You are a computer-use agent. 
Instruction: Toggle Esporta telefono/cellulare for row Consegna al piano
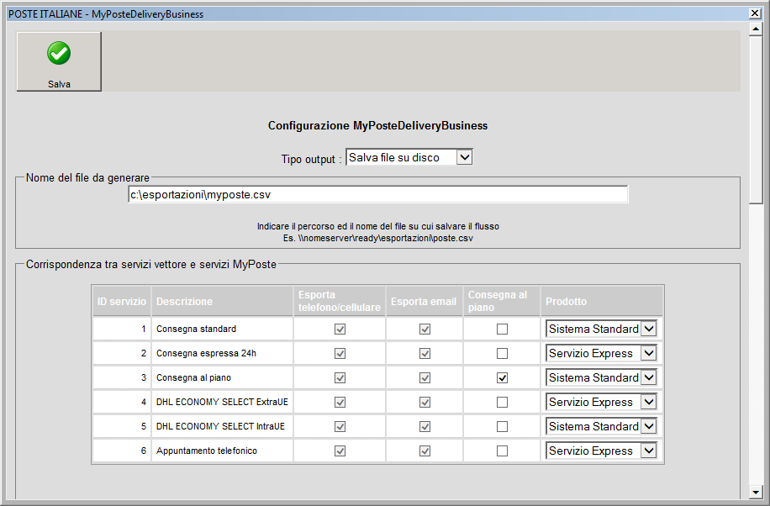tap(340, 377)
